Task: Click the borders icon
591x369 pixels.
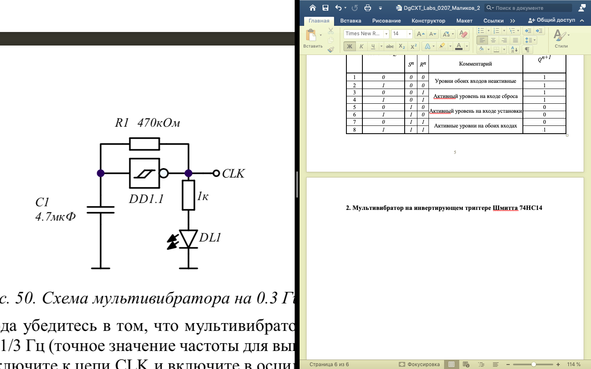Action: 497,50
